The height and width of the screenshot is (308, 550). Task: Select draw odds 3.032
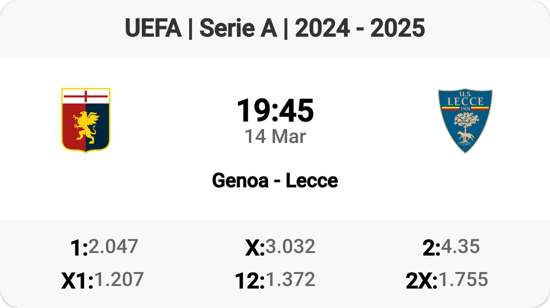point(290,246)
